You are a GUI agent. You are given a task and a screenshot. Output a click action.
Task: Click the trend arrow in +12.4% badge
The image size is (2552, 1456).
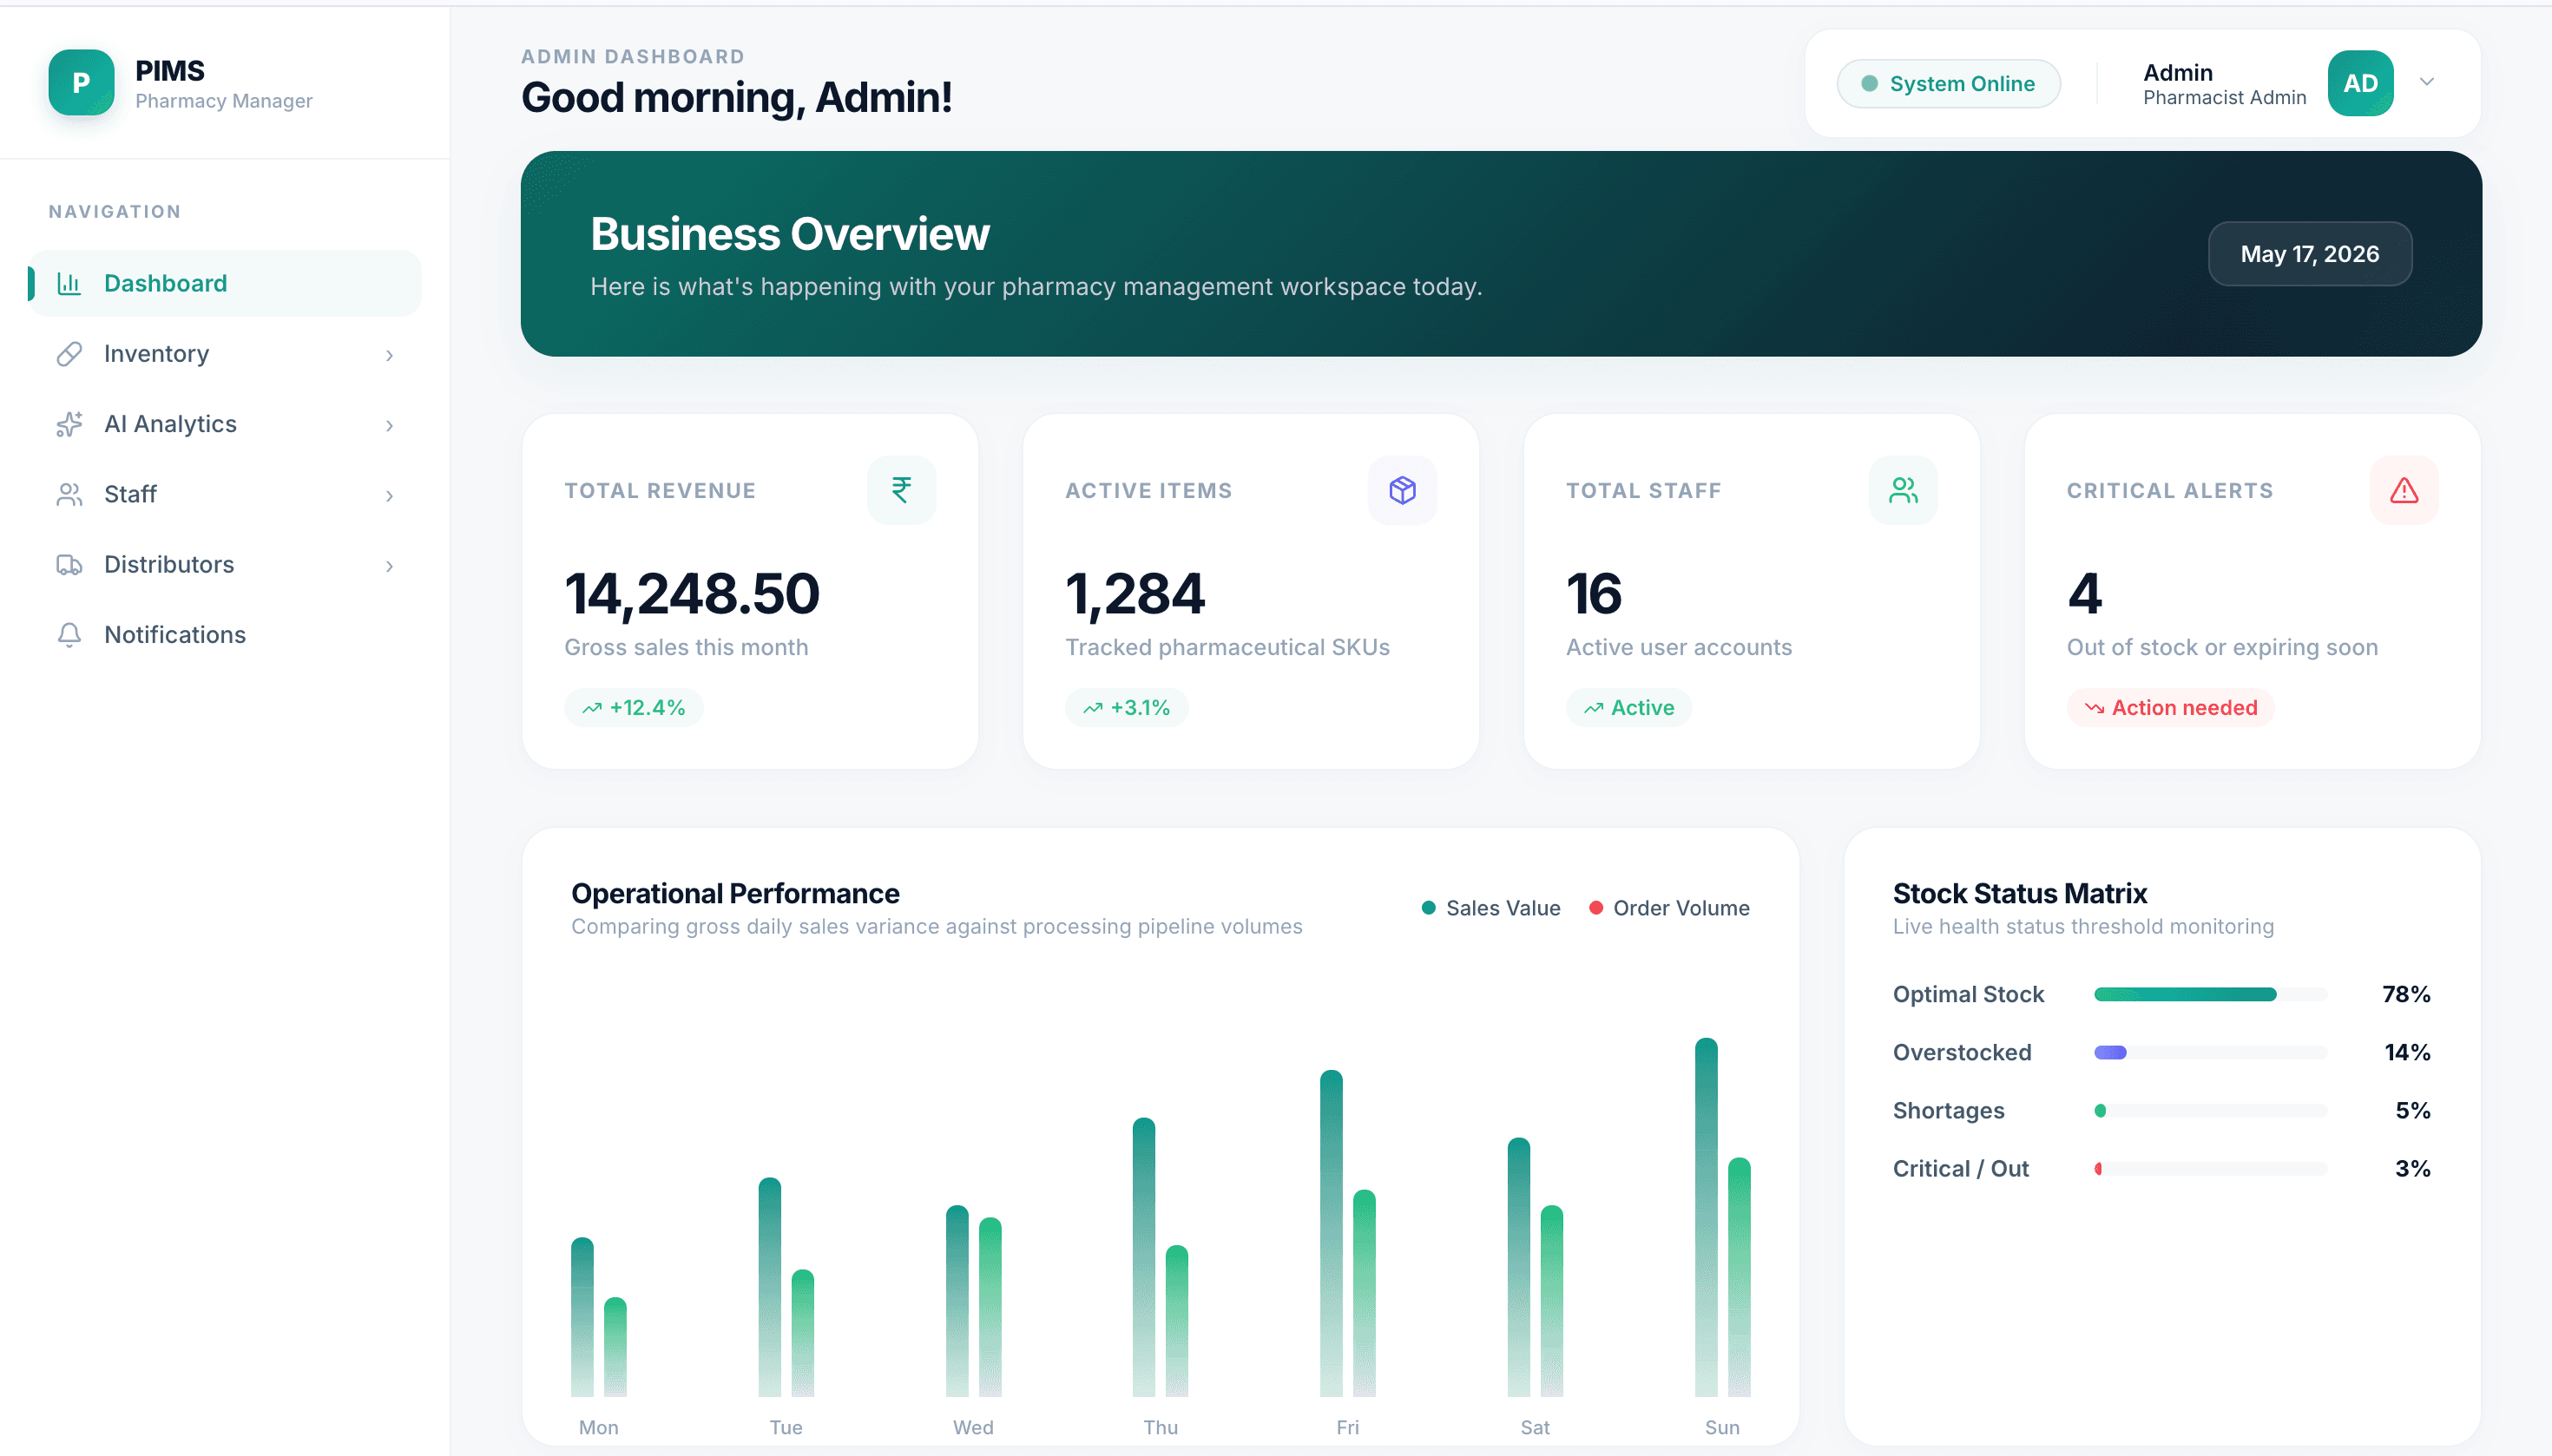click(592, 708)
